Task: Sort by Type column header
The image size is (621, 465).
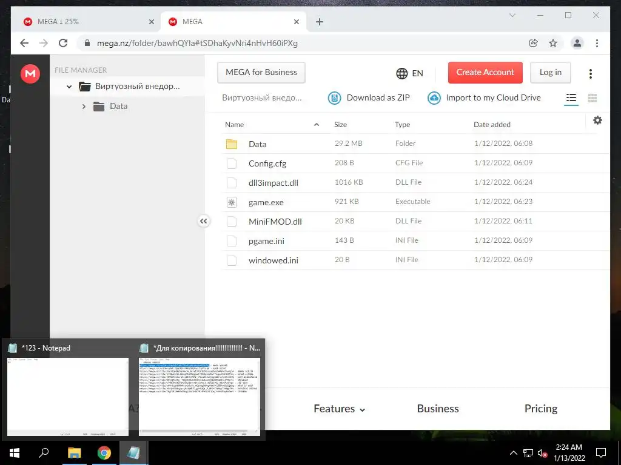Action: pyautogui.click(x=403, y=125)
